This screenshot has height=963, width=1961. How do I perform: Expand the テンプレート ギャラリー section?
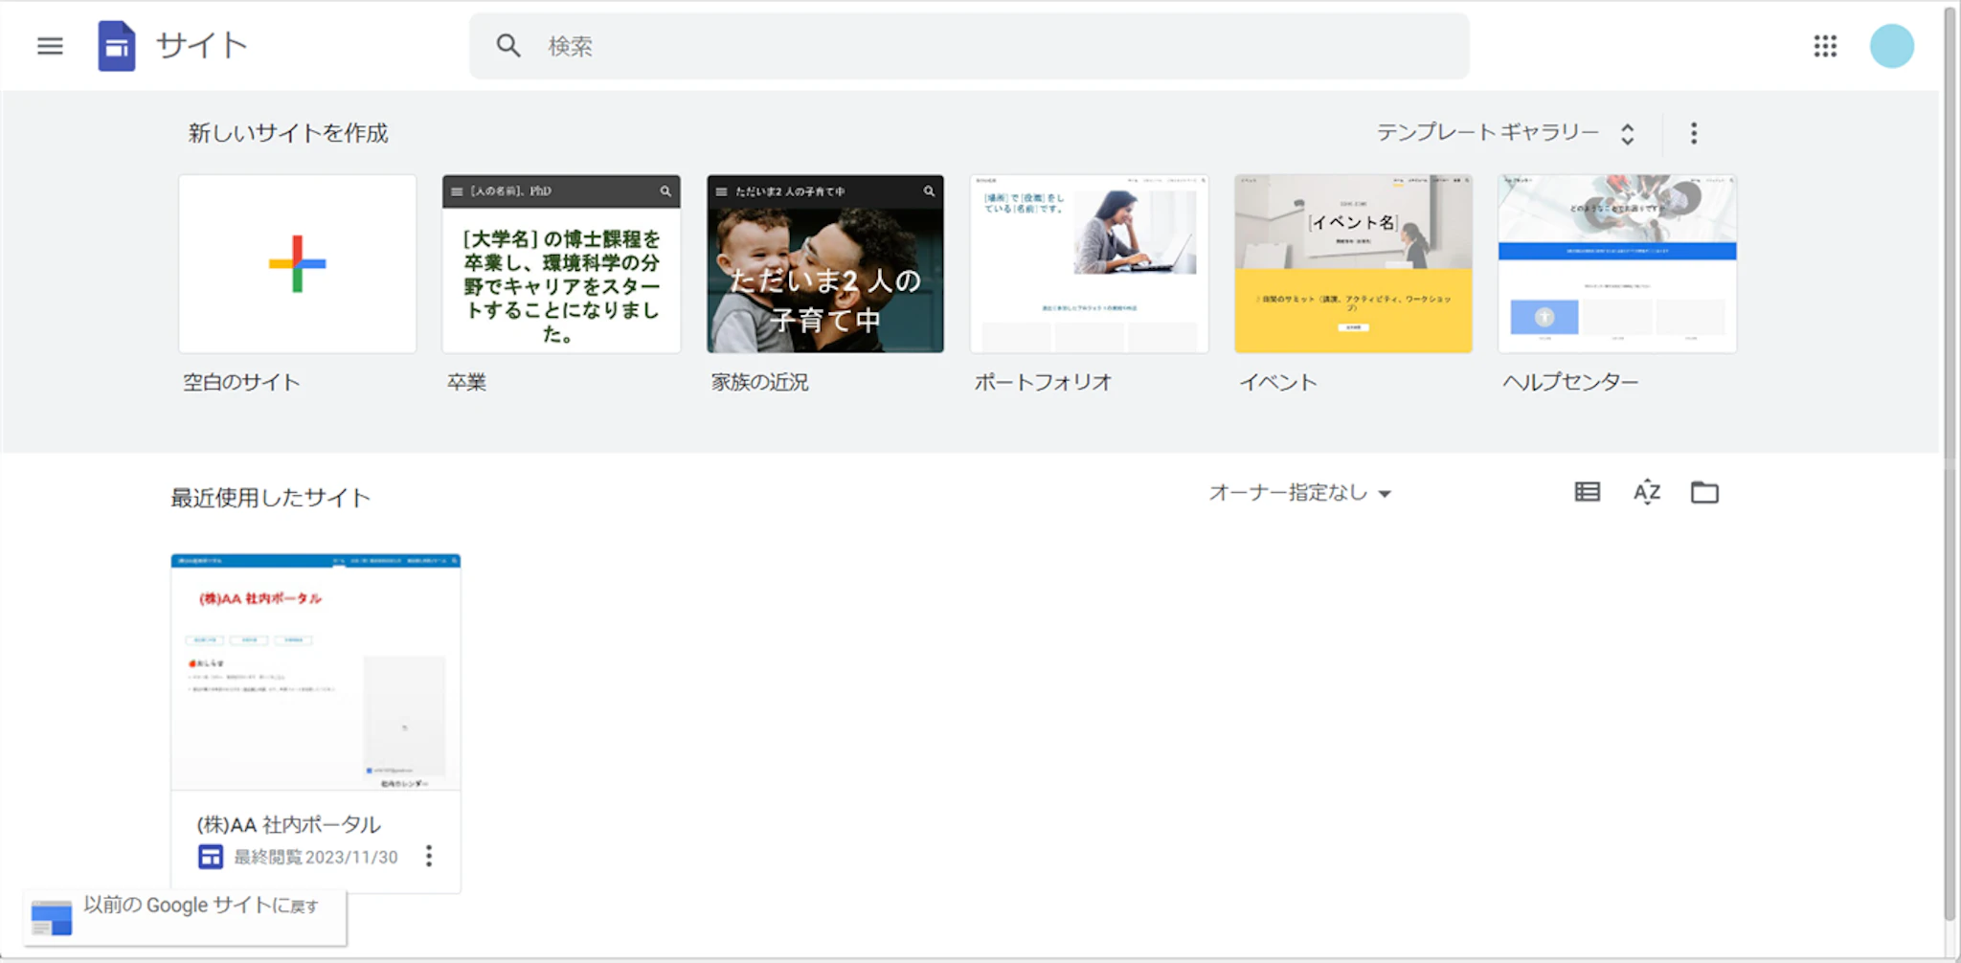(x=1504, y=133)
